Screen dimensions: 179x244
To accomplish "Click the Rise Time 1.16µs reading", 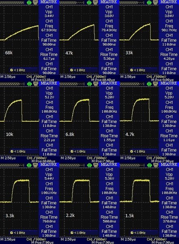I will click(x=169, y=140).
